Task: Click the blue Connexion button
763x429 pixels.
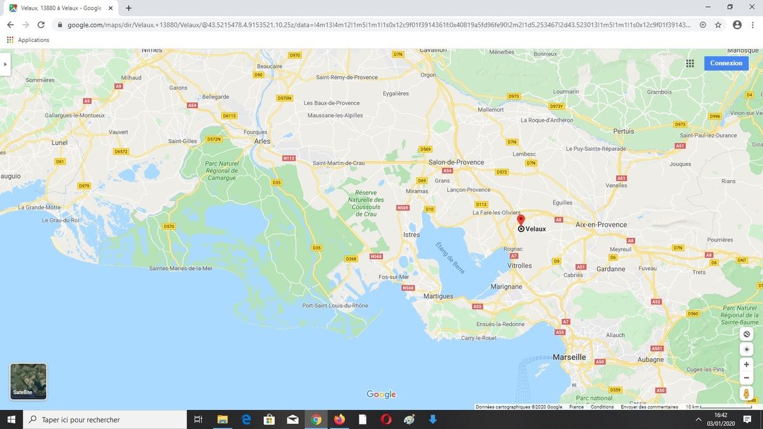Action: (x=726, y=63)
